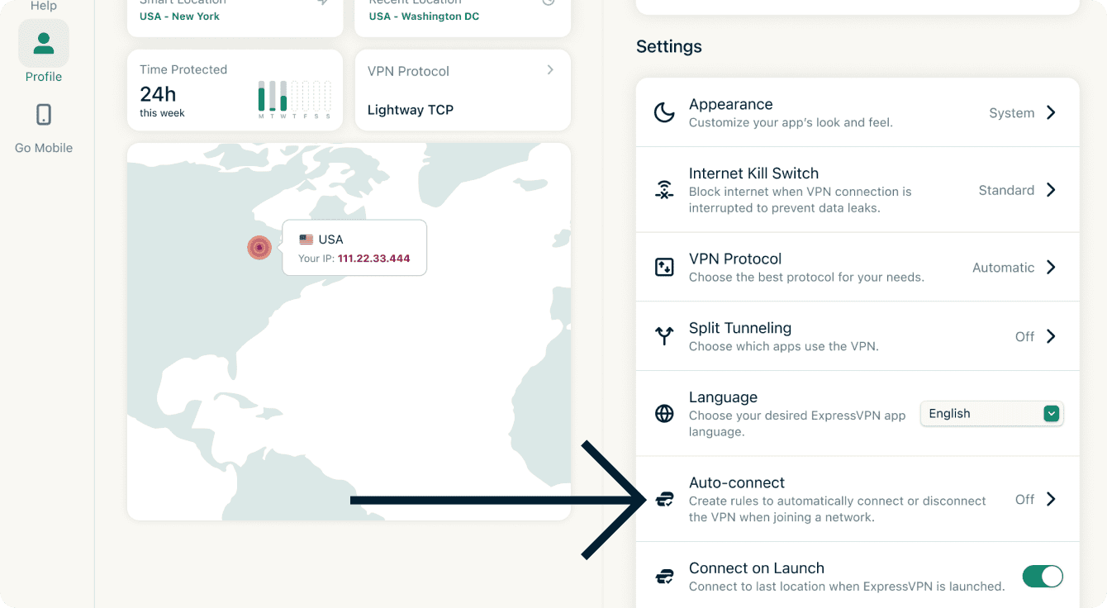Expand Appearance settings with its chevron
The image size is (1107, 608).
[1051, 112]
